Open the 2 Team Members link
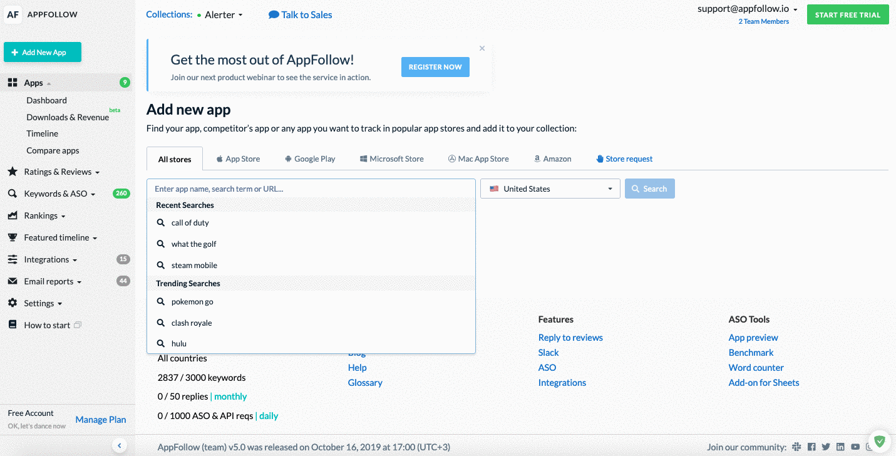 764,21
